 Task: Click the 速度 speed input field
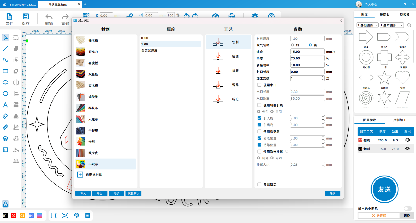point(307,52)
